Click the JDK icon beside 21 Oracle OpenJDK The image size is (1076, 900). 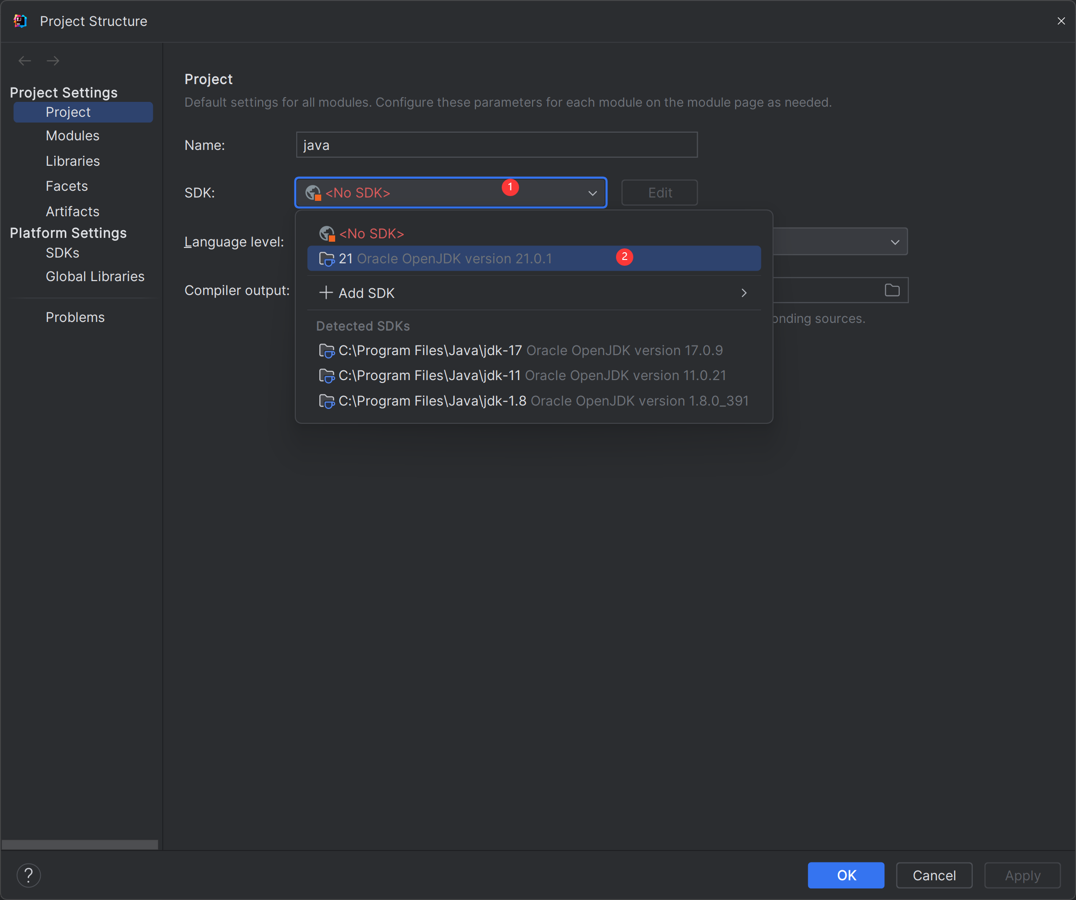click(326, 259)
